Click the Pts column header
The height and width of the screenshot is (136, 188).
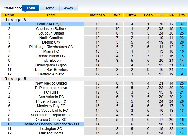point(182,15)
